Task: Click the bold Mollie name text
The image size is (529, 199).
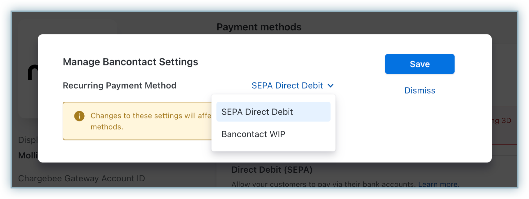Action: click(28, 155)
